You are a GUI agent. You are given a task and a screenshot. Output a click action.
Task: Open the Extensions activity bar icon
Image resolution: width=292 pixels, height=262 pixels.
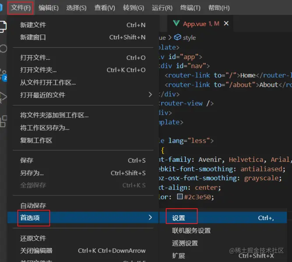(x=4, y=121)
